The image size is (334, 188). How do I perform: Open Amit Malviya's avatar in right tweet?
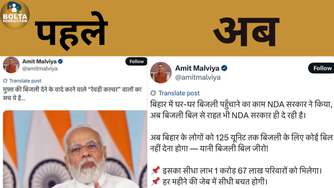pos(161,72)
